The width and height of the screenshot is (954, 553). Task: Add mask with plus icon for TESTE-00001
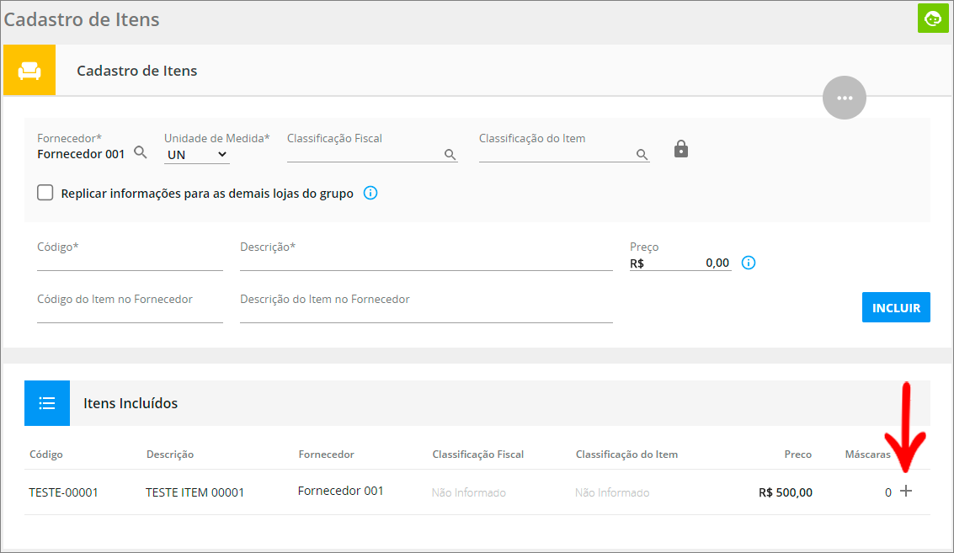pyautogui.click(x=906, y=492)
